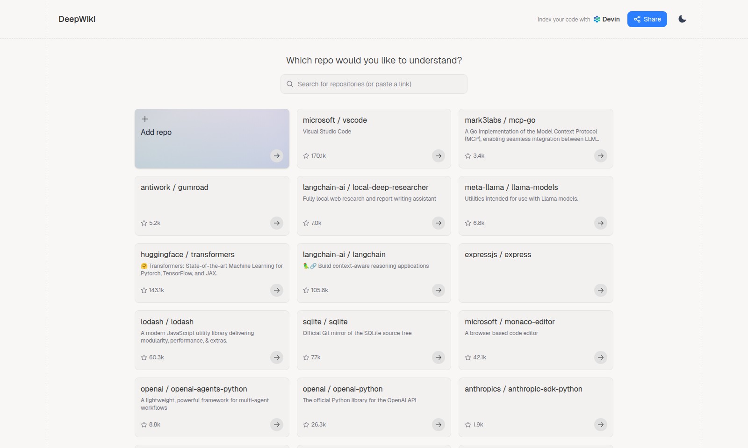
Task: Click the 'Index your code with' text
Action: (564, 20)
